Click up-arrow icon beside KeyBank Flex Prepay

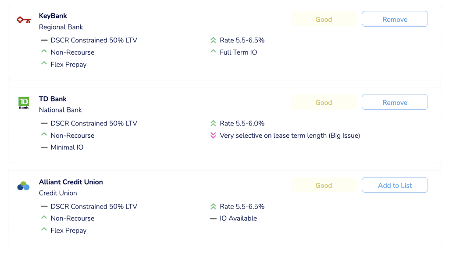[44, 64]
